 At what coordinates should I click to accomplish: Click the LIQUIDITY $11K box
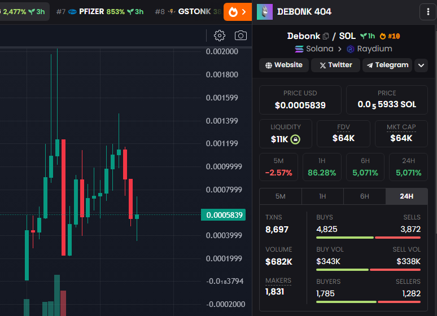click(x=286, y=134)
